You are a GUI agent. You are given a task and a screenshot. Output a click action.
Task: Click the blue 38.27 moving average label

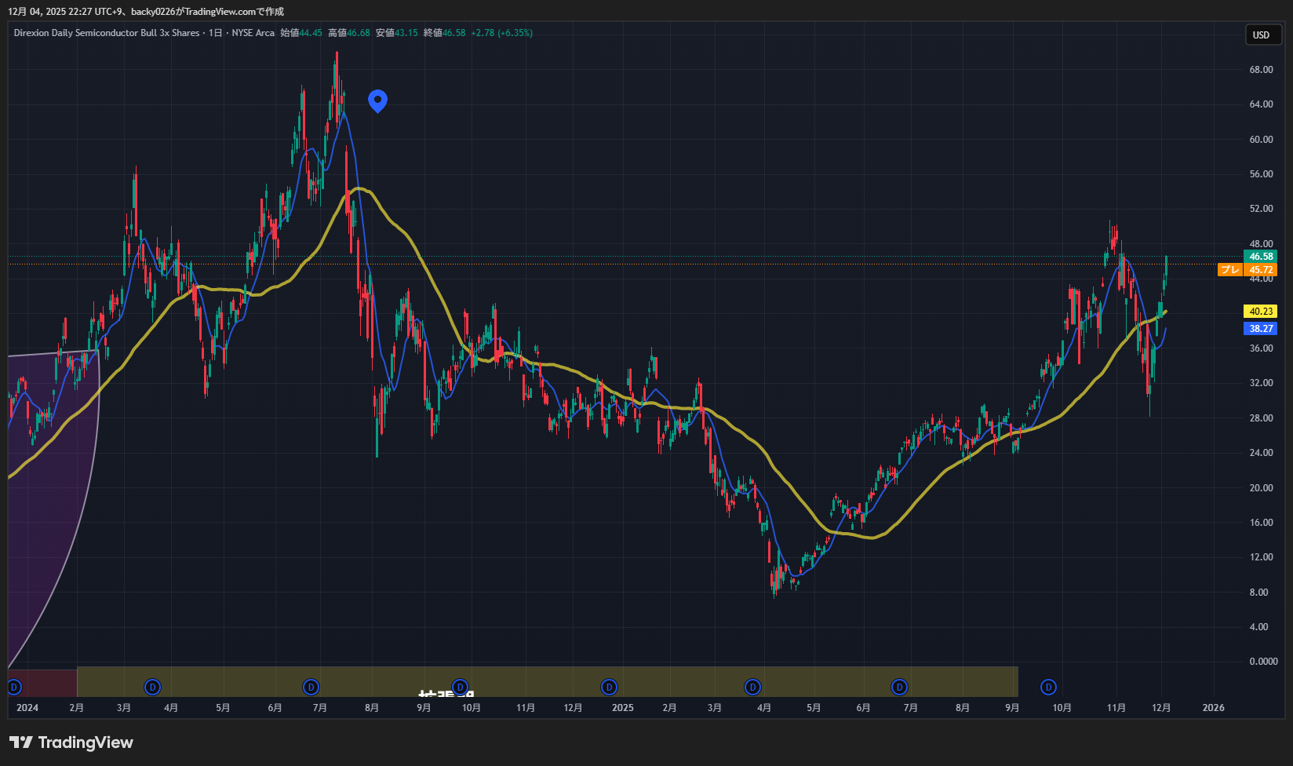tap(1260, 329)
